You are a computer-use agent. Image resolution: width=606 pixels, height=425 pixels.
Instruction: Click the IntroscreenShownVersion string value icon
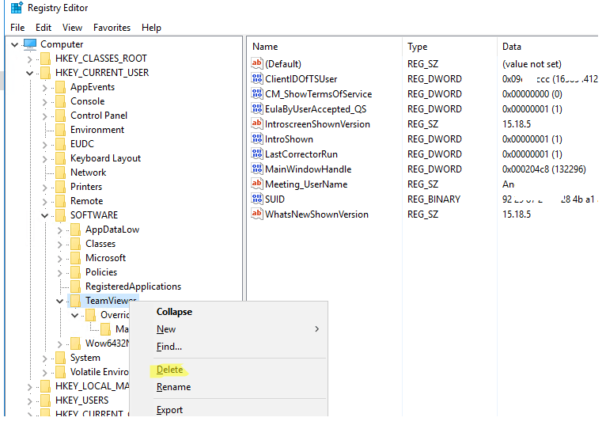[x=256, y=124]
